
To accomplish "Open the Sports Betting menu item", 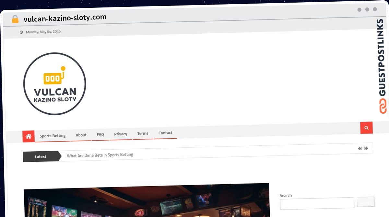I will [53, 136].
